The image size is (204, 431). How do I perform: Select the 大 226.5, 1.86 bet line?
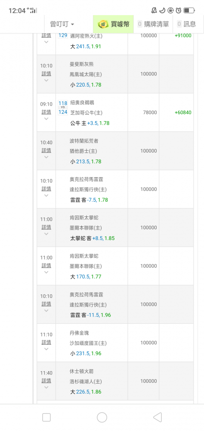coord(86,392)
